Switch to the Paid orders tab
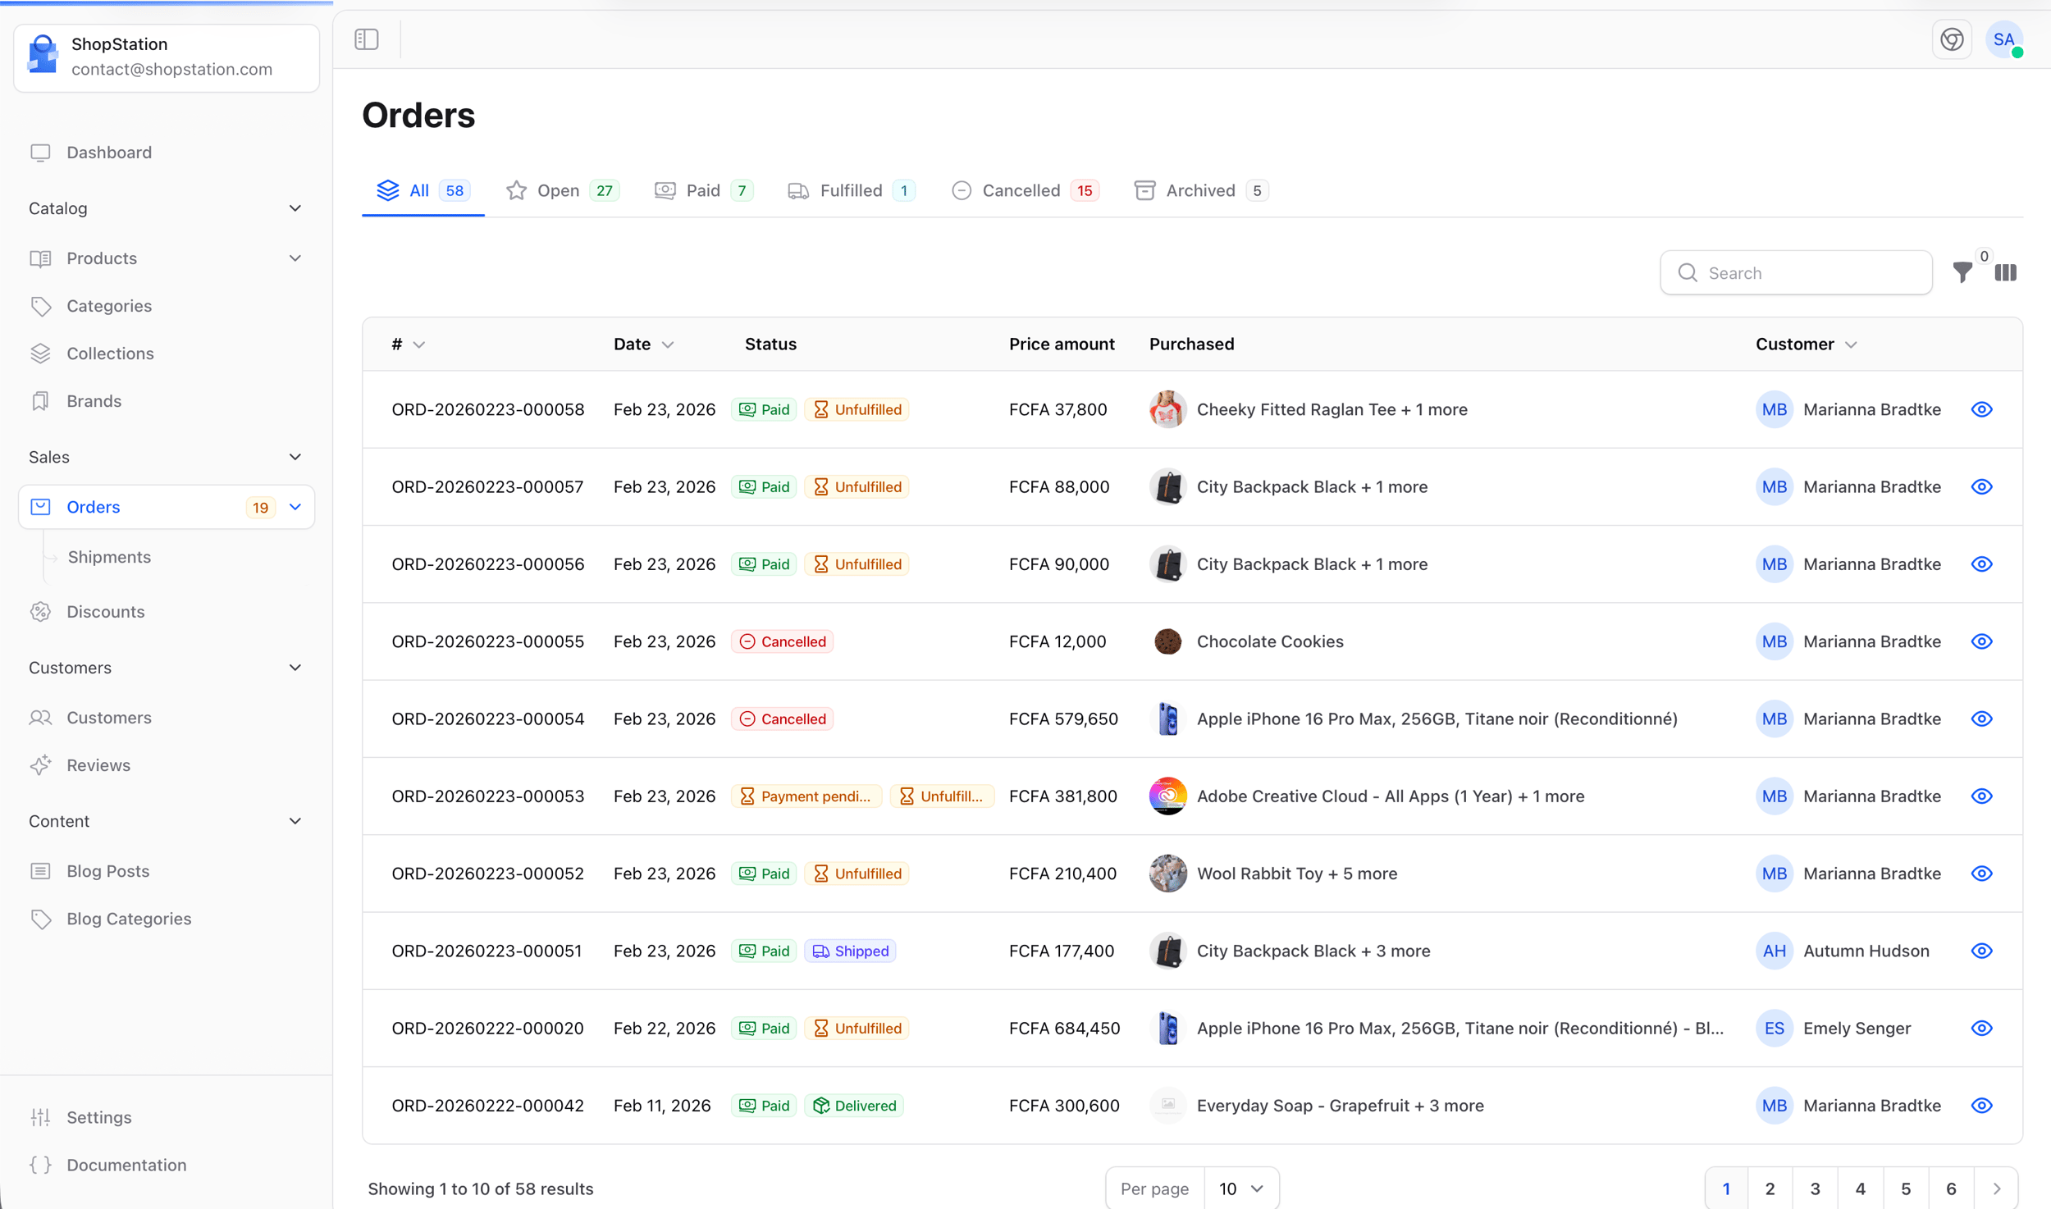Screen dimensions: 2051x1209 pos(704,190)
